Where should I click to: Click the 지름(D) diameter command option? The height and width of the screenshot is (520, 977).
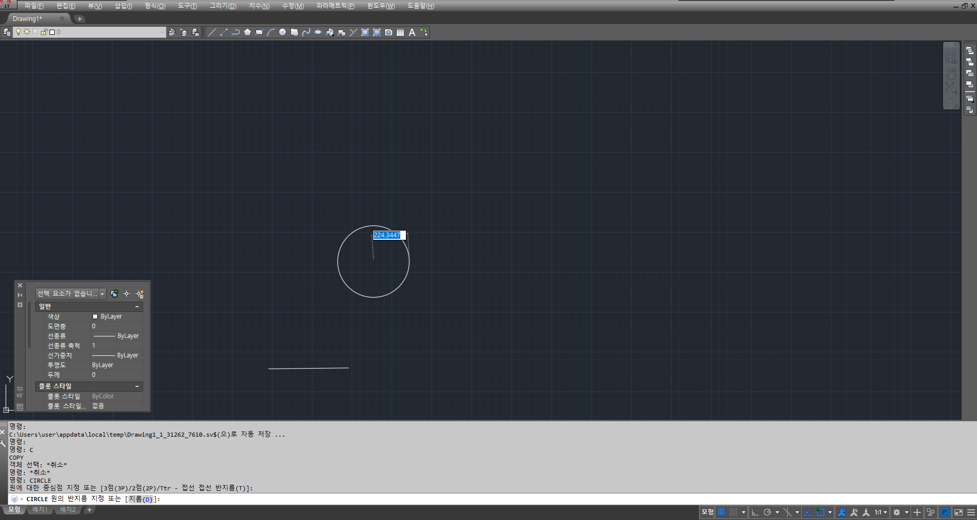141,500
